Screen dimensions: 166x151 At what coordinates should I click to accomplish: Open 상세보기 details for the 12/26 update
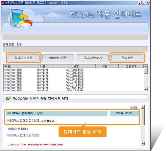click(x=48, y=121)
